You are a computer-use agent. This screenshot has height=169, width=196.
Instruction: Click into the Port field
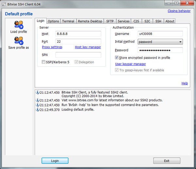78,41
